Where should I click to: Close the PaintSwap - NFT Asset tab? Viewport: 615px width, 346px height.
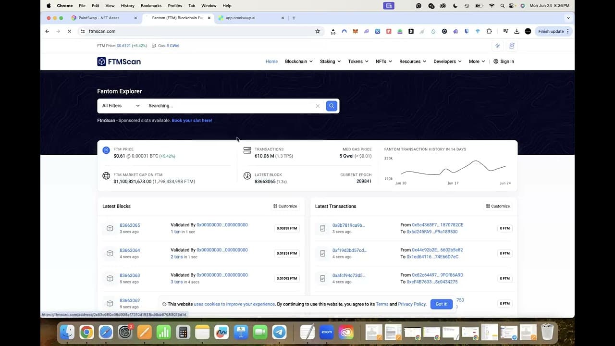(135, 18)
